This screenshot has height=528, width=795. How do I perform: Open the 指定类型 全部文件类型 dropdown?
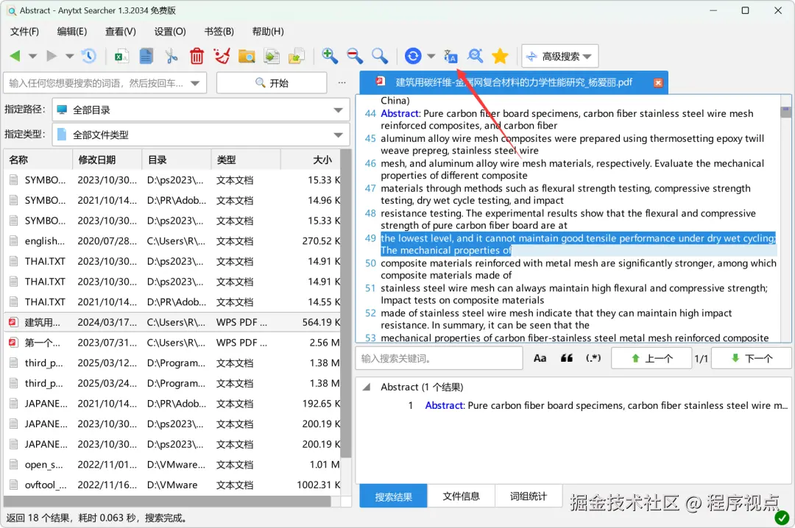(201, 135)
